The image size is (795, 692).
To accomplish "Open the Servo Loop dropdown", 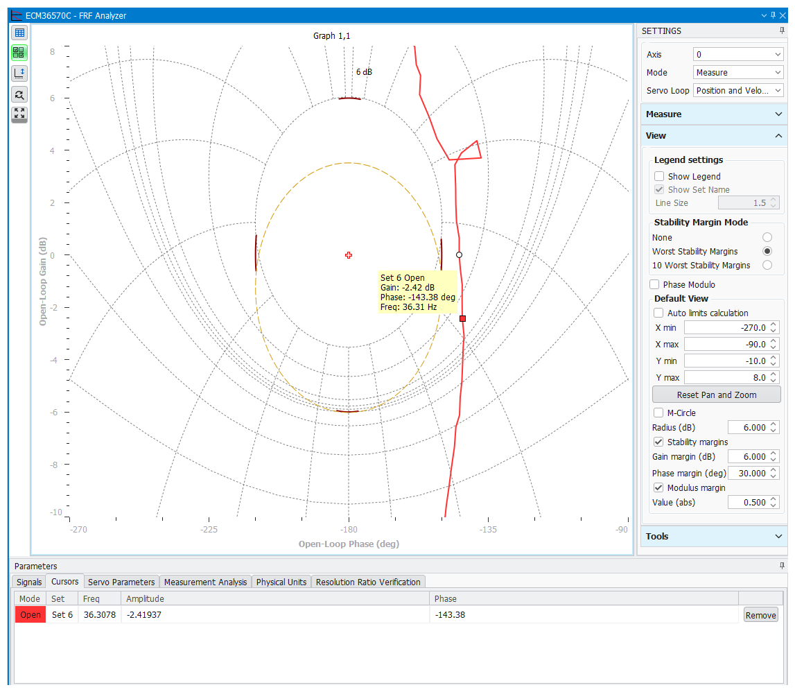I will pyautogui.click(x=737, y=90).
